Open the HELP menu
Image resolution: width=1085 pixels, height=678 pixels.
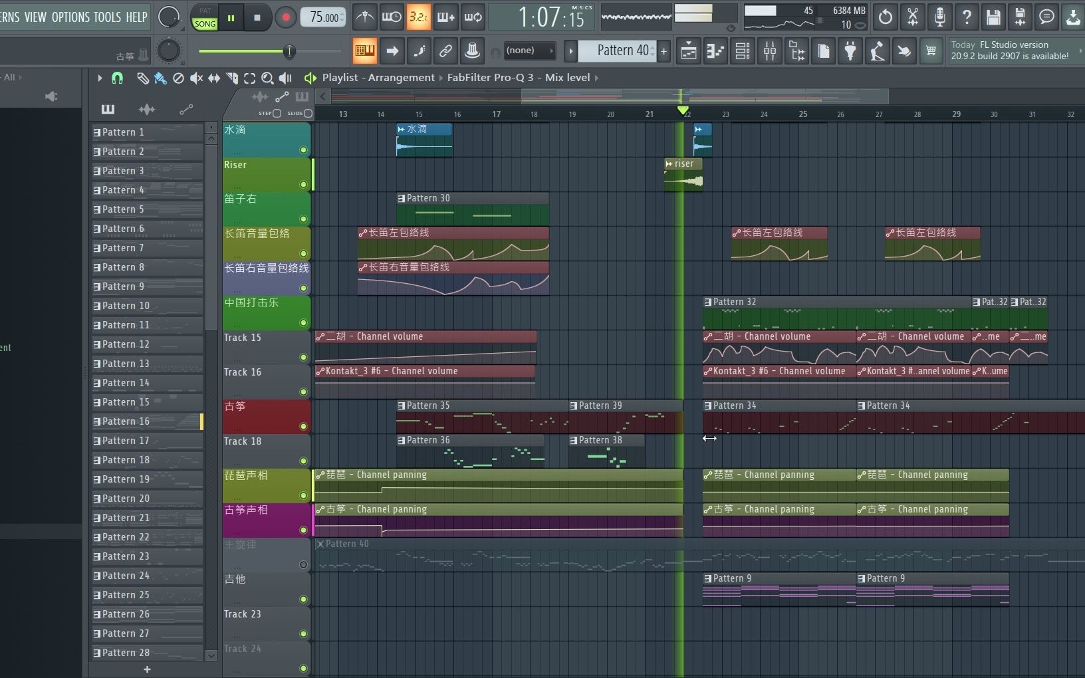136,17
